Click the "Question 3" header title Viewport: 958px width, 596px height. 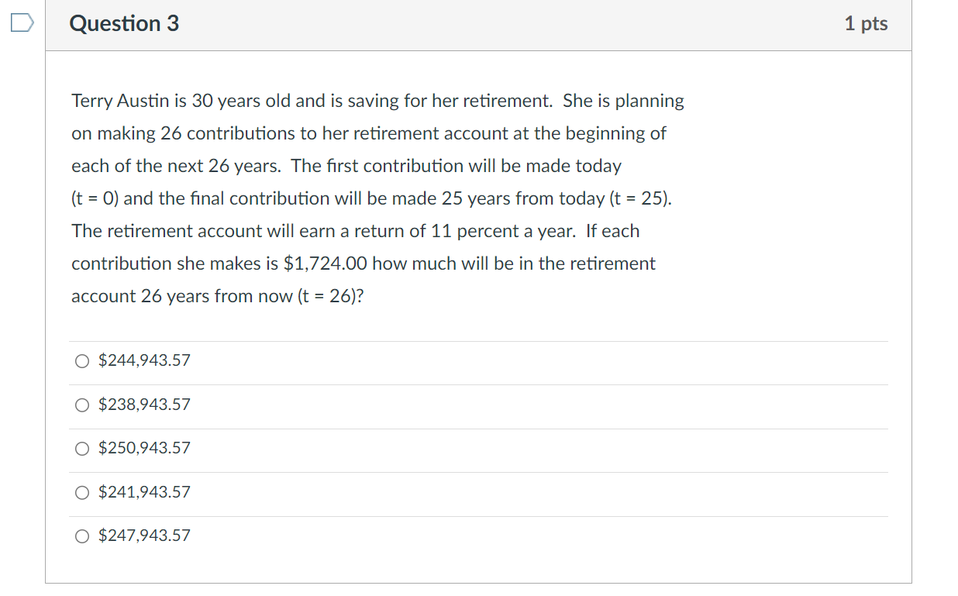pos(124,24)
